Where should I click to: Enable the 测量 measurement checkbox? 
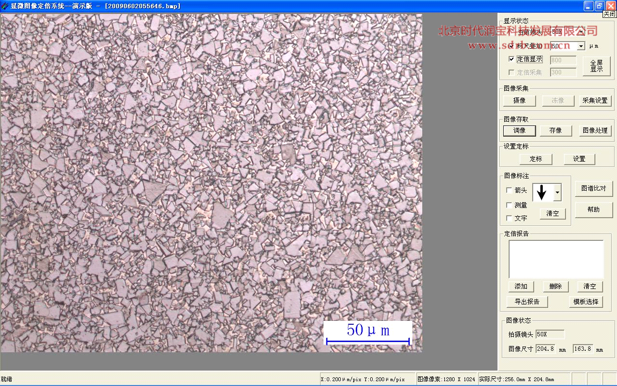point(509,205)
